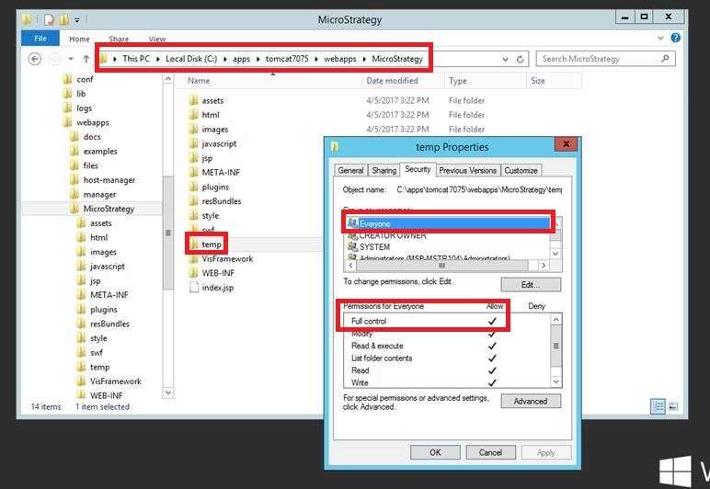Screen dimensions: 710x489
Task: Select the assets folder icon in file list
Action: click(194, 100)
